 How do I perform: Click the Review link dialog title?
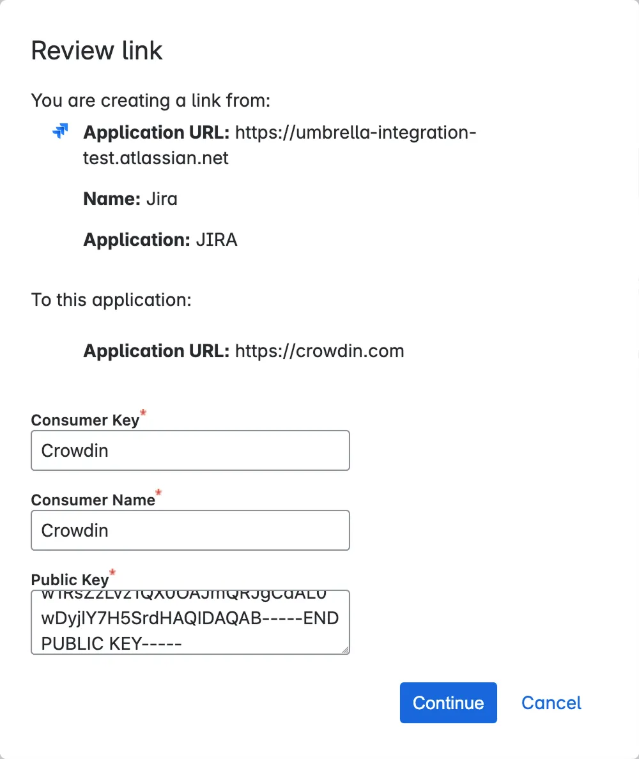[96, 50]
